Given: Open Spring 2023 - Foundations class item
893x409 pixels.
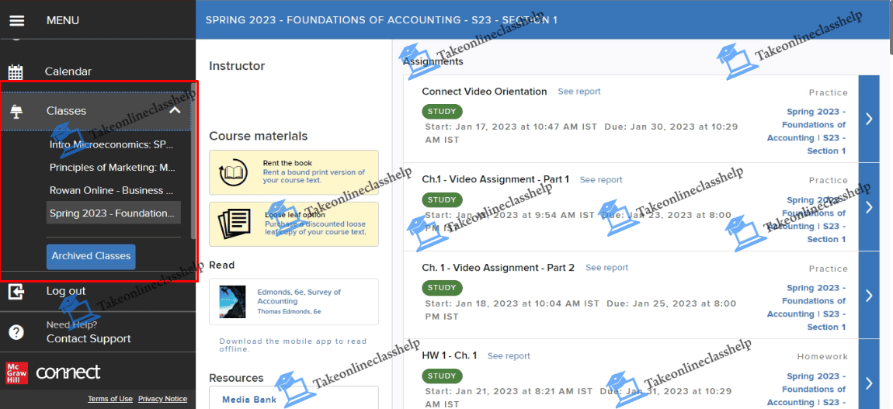Looking at the screenshot, I should pyautogui.click(x=113, y=213).
